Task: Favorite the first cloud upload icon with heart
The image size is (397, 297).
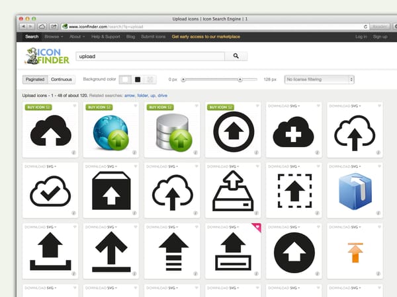Action: [75, 106]
